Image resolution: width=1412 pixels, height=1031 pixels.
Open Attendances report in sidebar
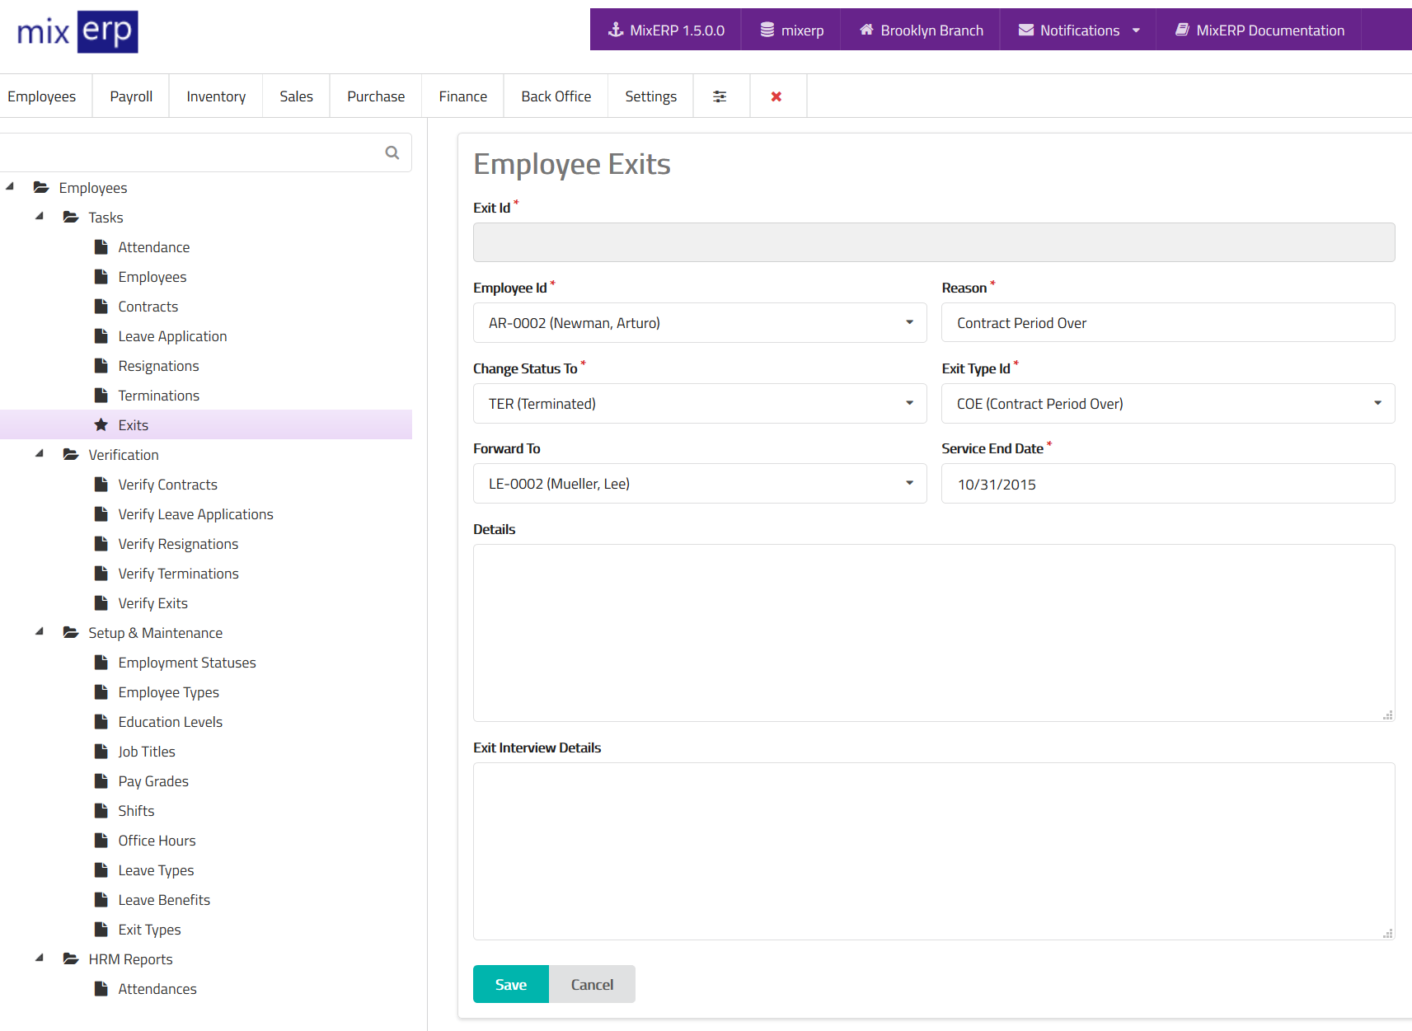pyautogui.click(x=157, y=988)
